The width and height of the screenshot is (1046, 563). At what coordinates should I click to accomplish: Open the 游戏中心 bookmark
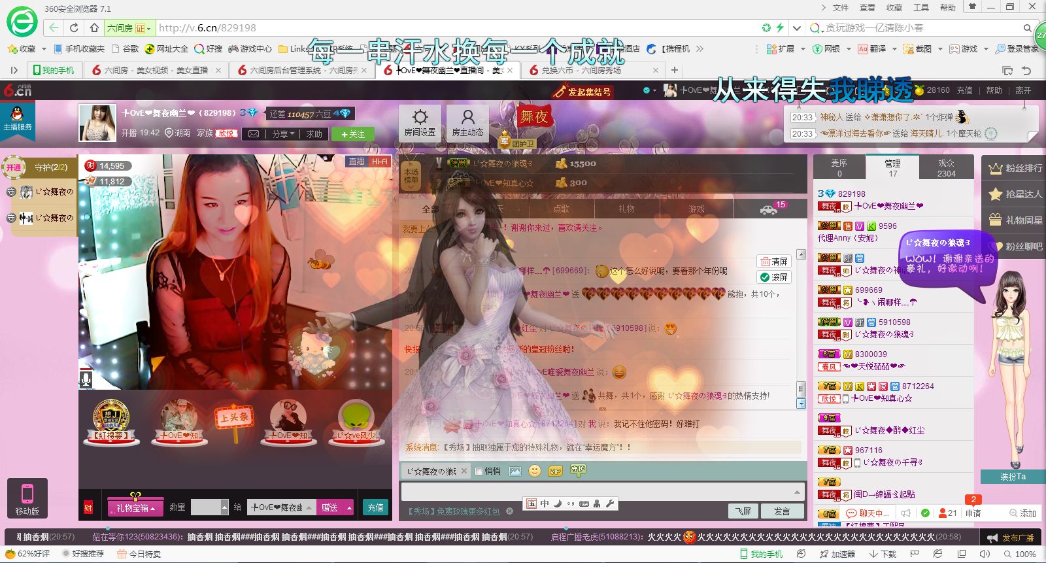250,49
